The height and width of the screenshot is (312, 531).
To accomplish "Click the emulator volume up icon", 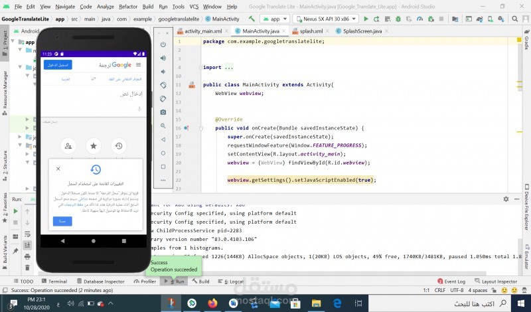I will point(163,58).
